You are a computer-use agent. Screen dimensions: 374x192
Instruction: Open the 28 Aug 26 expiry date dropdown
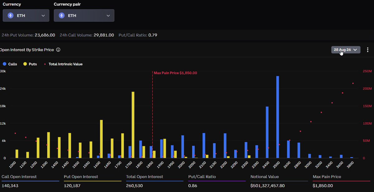[346, 50]
